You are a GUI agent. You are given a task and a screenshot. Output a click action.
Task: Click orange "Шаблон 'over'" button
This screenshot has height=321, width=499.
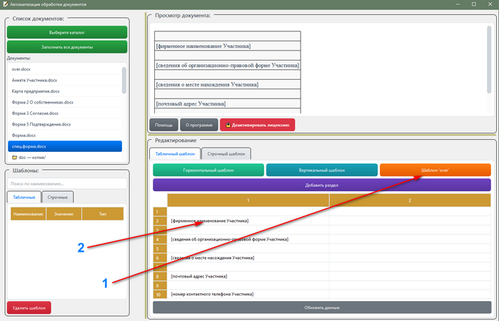tap(435, 170)
